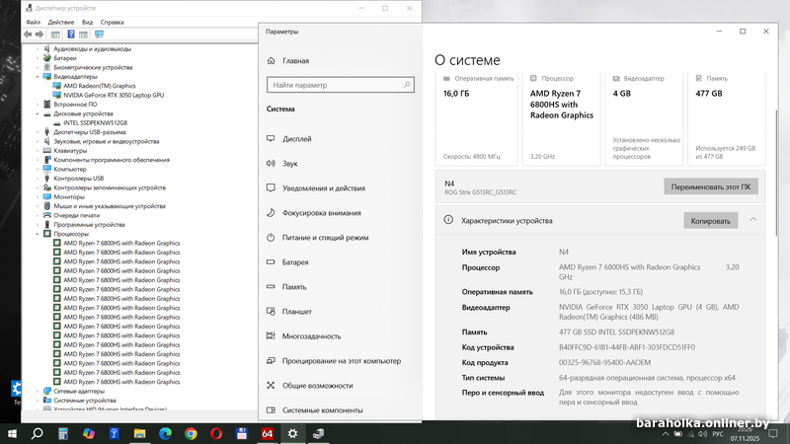Select NVIDIA GeForce RTX 3050 Laptop GPU device
The width and height of the screenshot is (790, 444).
(114, 95)
